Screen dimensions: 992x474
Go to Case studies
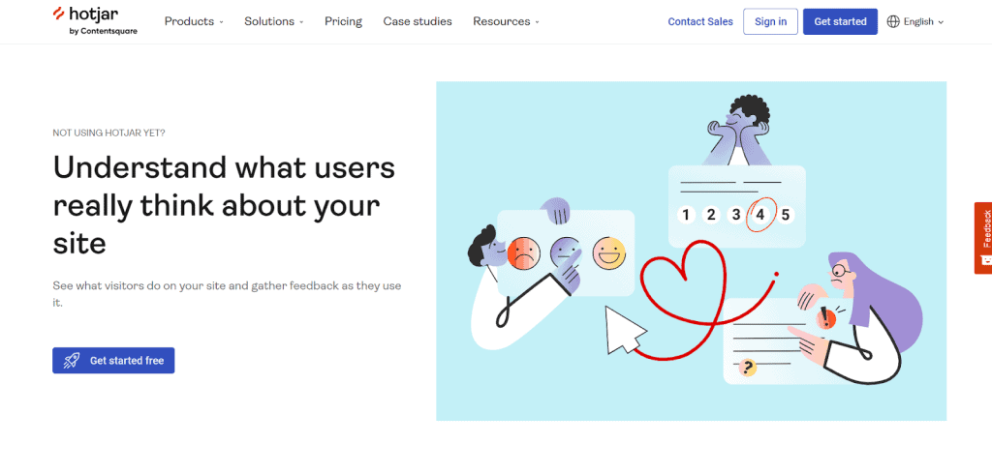(x=418, y=21)
